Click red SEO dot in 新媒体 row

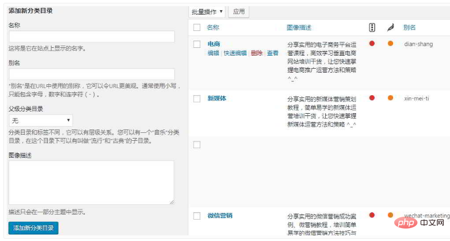[x=372, y=98]
